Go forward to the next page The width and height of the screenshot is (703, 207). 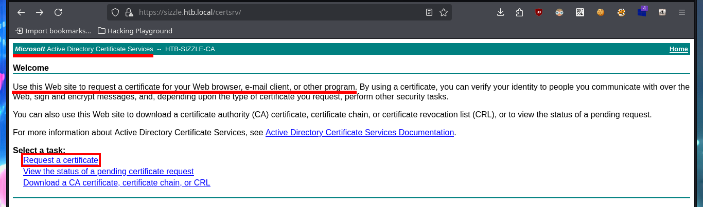[40, 12]
